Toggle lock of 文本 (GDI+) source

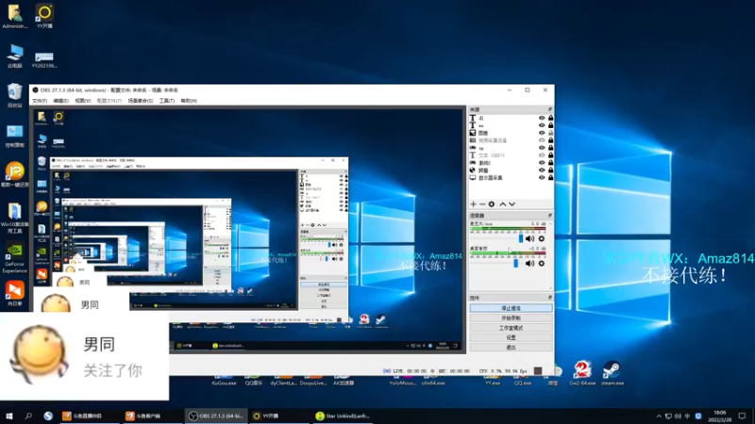[550, 155]
